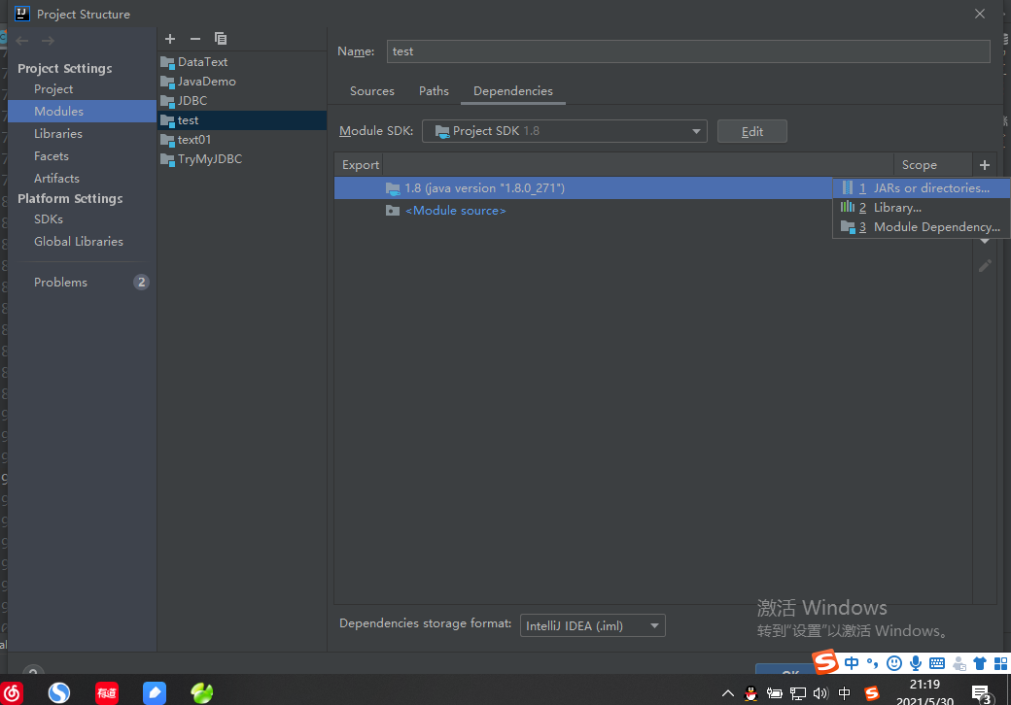Click the Scope column header
This screenshot has height=705, width=1011.
click(x=920, y=165)
